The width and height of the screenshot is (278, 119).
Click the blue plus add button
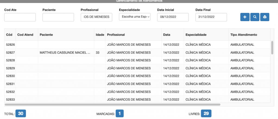point(245,17)
